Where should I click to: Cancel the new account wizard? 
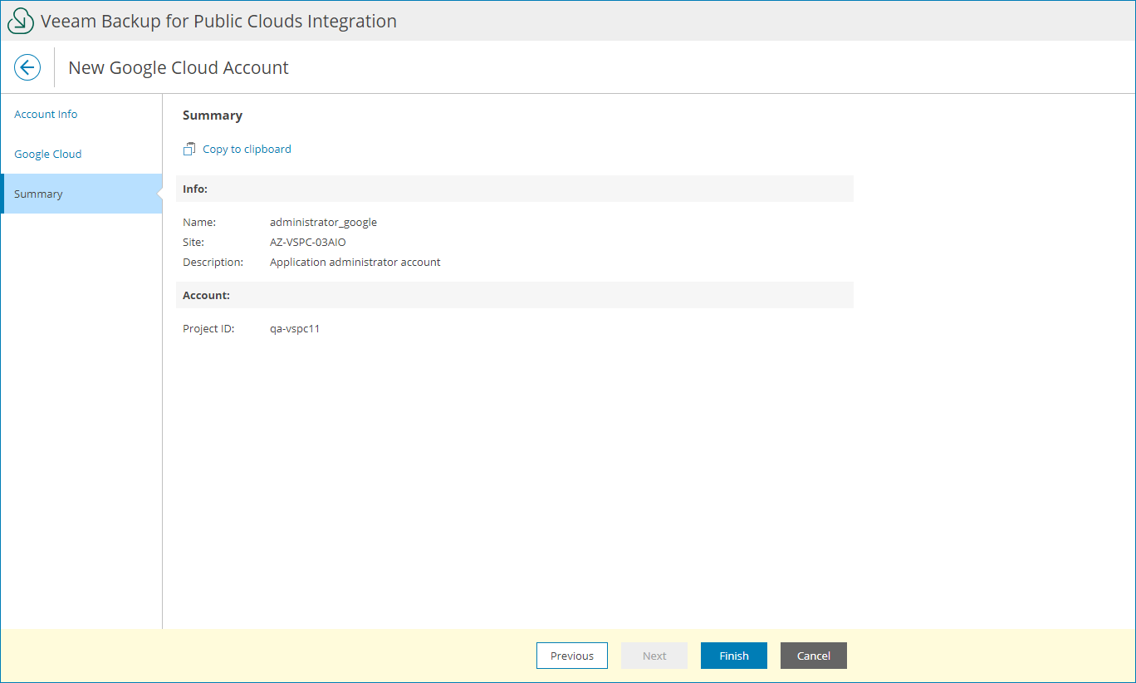[x=813, y=656]
